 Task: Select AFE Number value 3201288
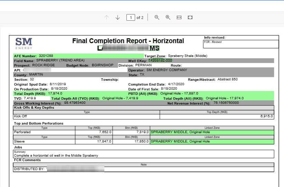click(x=46, y=56)
